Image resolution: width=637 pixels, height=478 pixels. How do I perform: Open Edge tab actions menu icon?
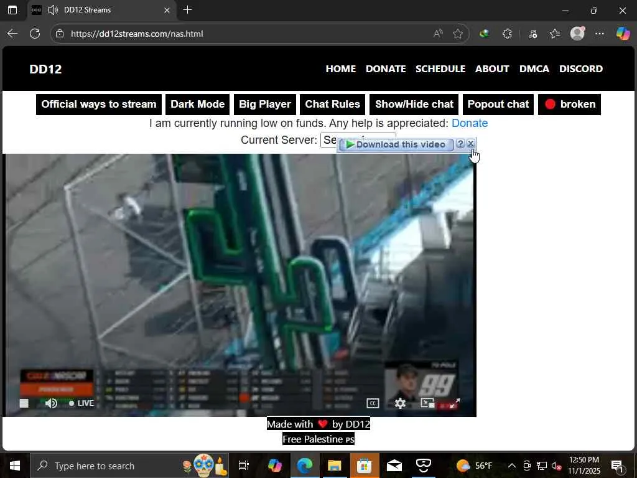pyautogui.click(x=12, y=10)
